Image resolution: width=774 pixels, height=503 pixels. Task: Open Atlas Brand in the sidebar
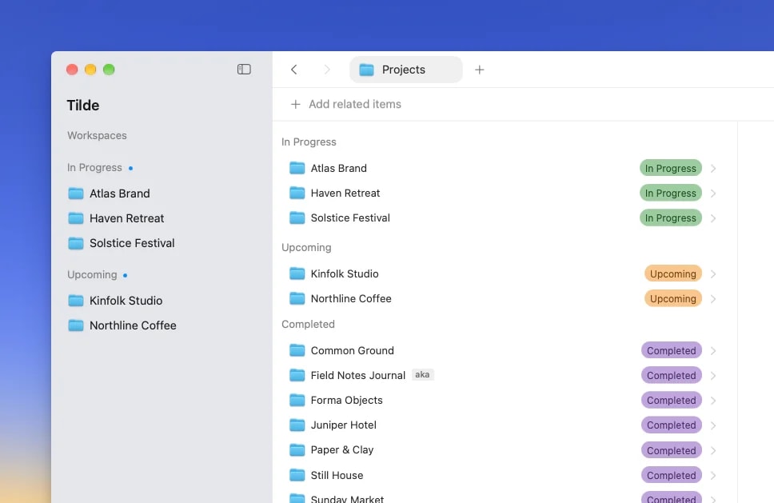pos(119,194)
